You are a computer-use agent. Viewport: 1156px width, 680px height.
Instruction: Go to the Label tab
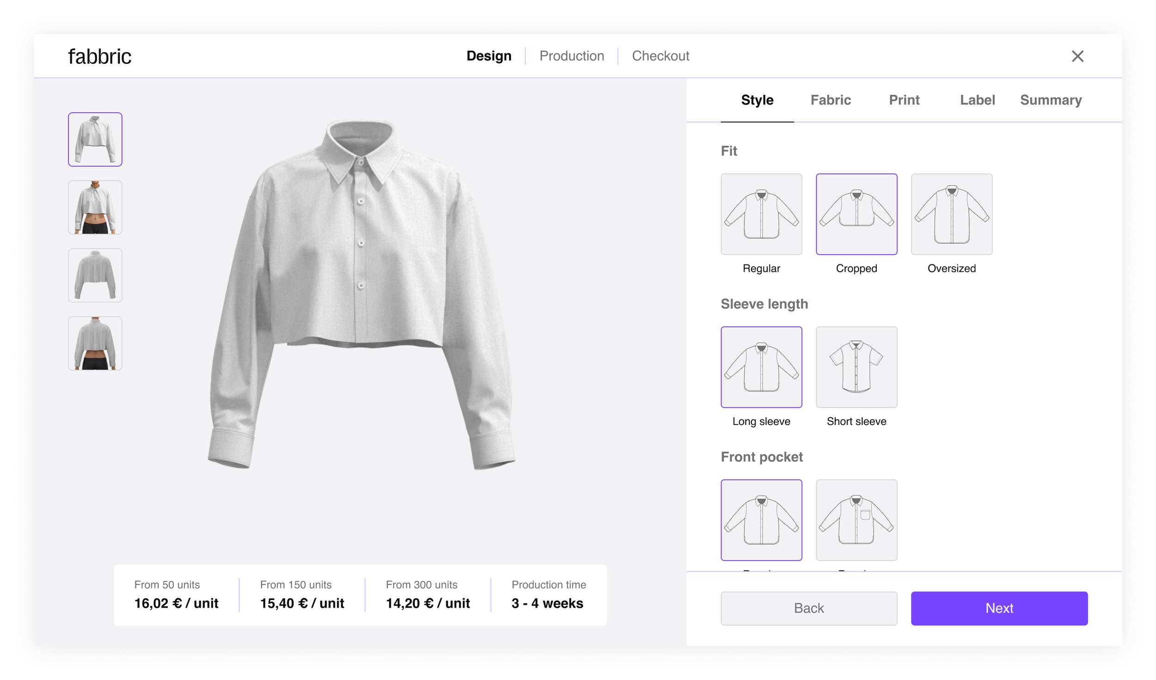click(977, 100)
